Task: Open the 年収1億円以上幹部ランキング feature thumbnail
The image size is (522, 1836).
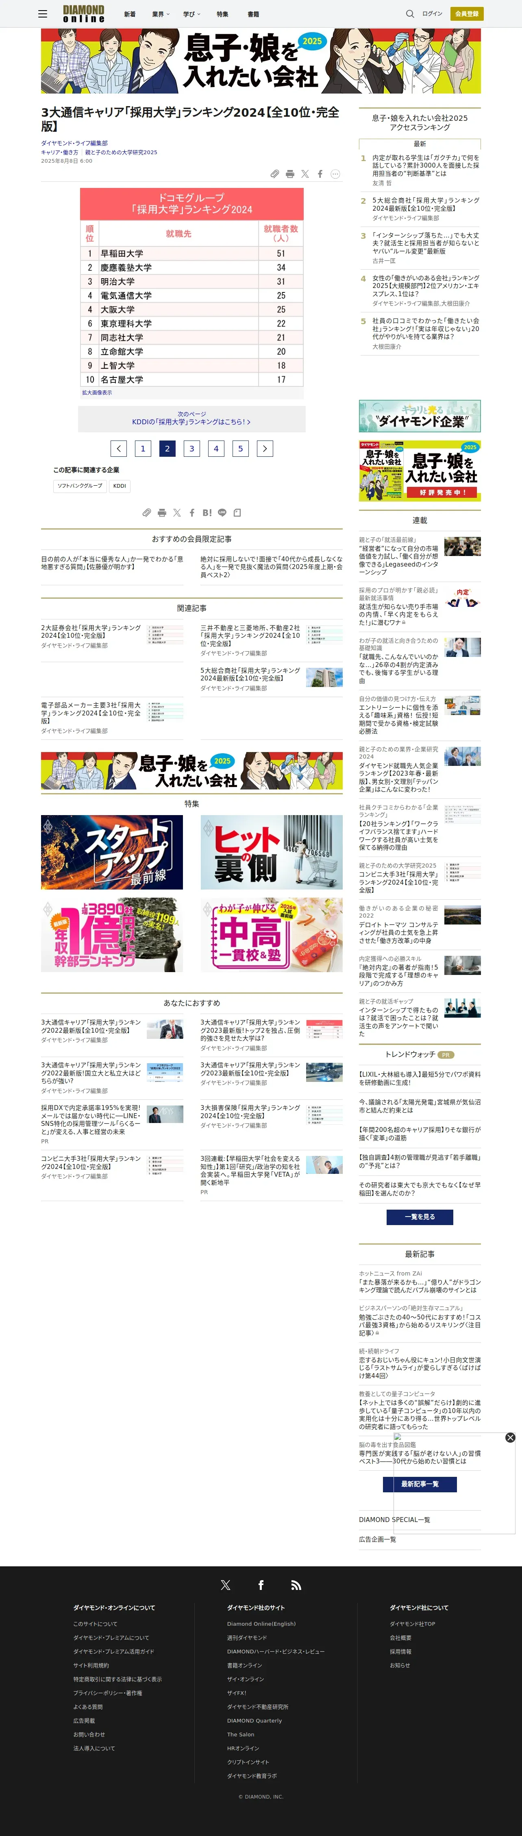Action: [112, 935]
